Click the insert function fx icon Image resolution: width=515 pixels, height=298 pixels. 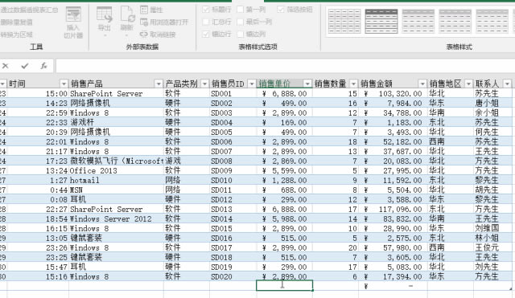[43, 66]
